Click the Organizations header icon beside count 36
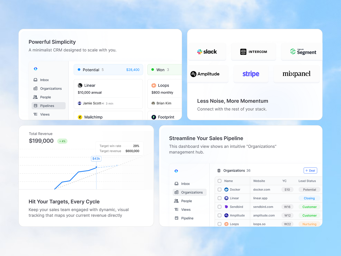Image resolution: width=341 pixels, height=256 pixels. point(219,171)
